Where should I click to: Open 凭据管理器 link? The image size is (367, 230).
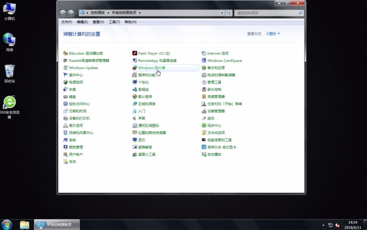tap(216, 97)
